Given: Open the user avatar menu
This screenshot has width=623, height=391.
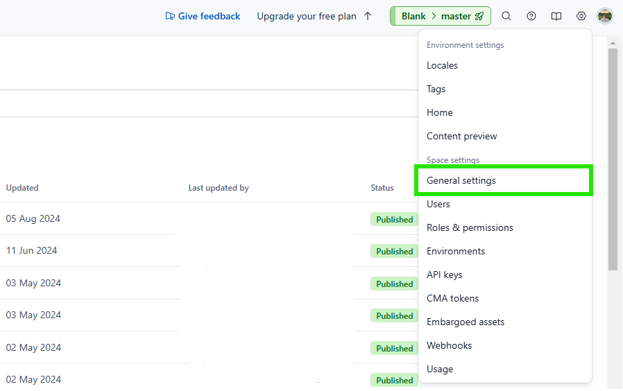Looking at the screenshot, I should (605, 16).
